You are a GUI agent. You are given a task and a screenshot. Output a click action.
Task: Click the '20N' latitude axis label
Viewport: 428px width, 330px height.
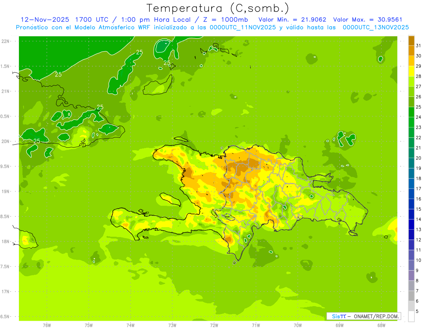tap(6, 141)
